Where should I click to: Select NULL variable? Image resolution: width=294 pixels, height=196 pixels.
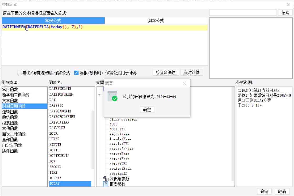pyautogui.click(x=114, y=124)
